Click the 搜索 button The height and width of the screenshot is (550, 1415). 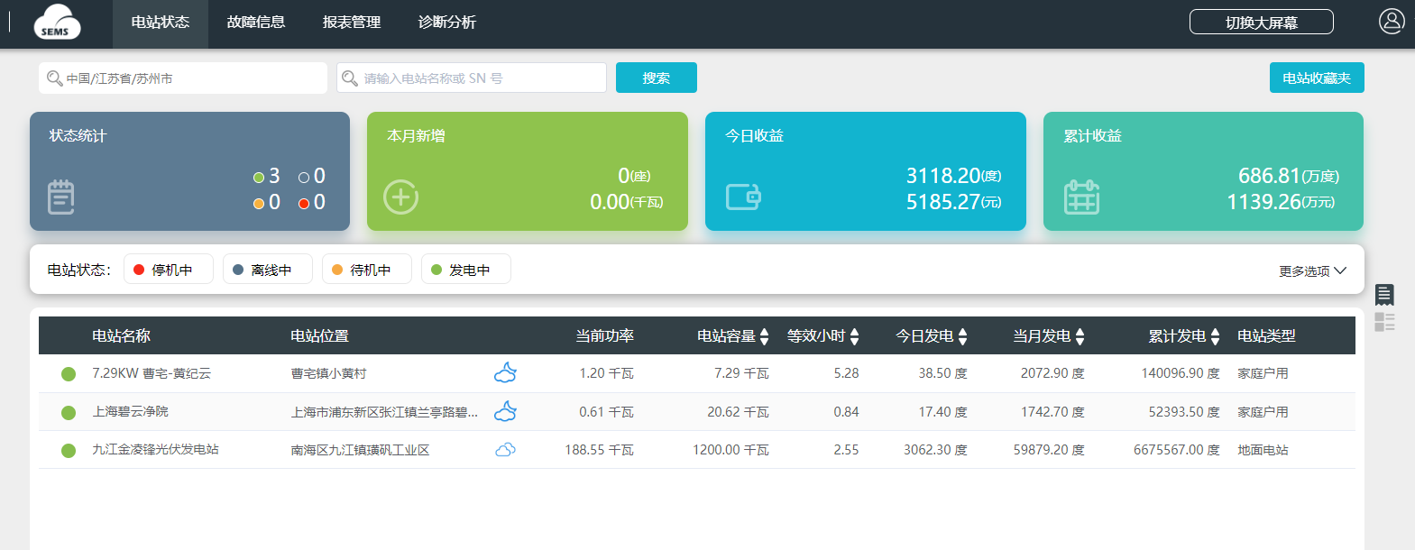[656, 78]
